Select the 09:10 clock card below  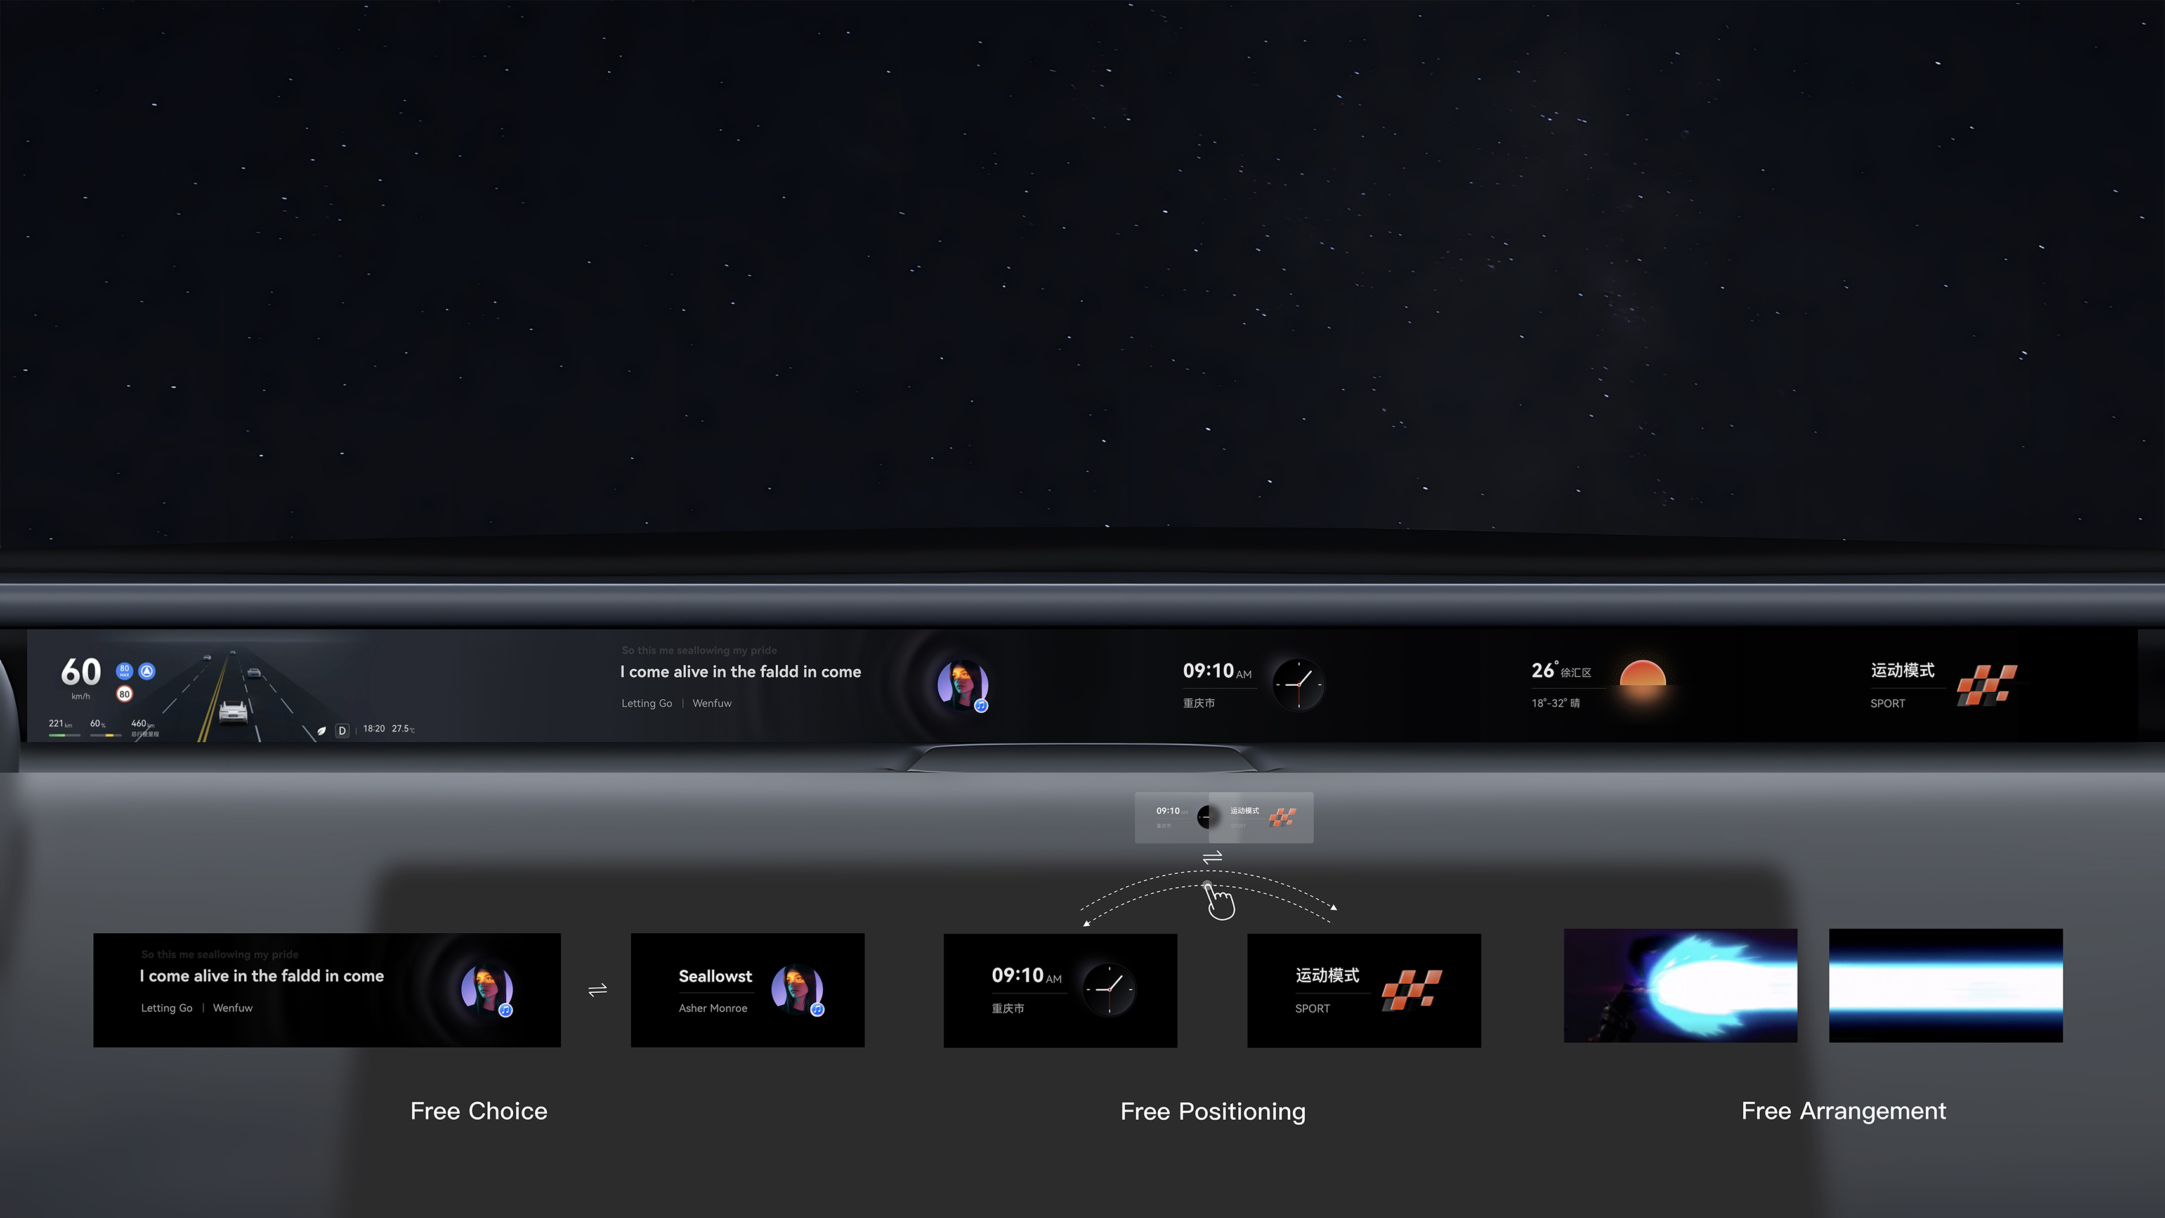(1060, 990)
